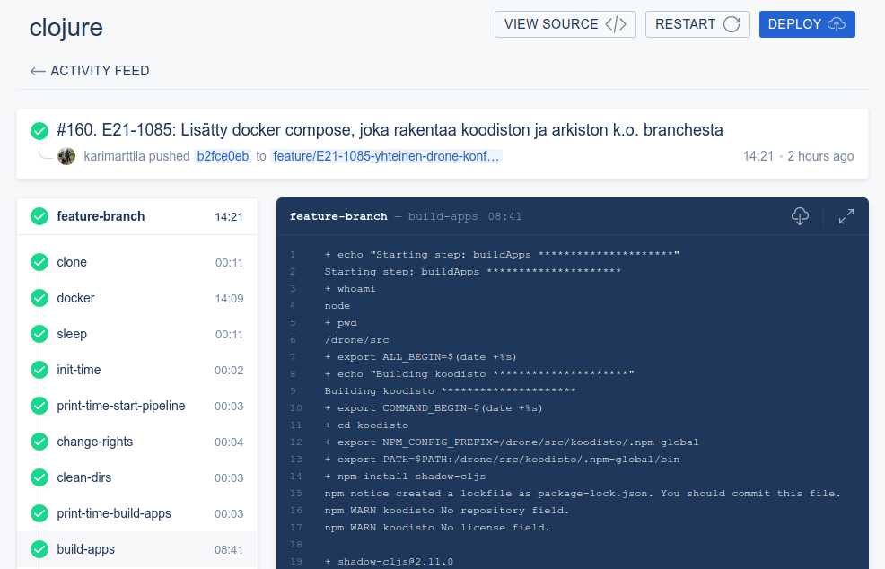Viewport: 885px width, 569px height.
Task: Click the fullscreen expand icon on the log panel
Action: 845,215
